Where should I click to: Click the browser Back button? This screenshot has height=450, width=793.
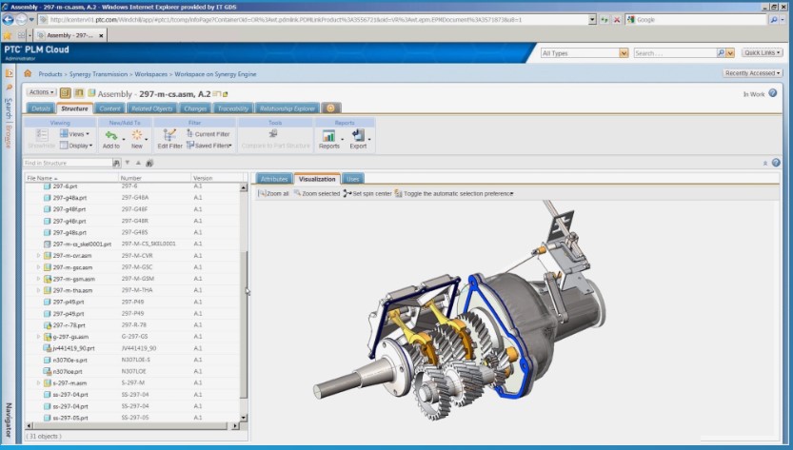pyautogui.click(x=8, y=19)
